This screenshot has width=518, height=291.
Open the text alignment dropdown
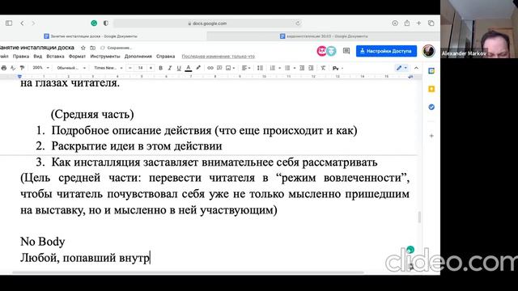246,68
